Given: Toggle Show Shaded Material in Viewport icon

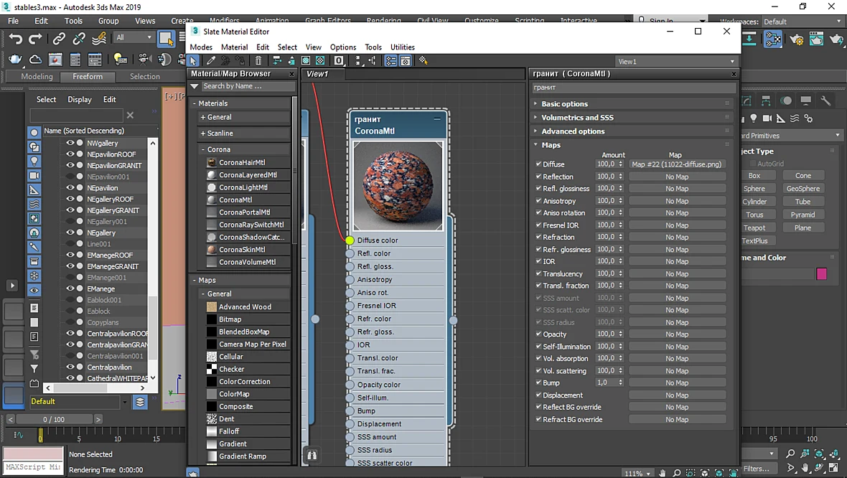Looking at the screenshot, I should pos(306,60).
